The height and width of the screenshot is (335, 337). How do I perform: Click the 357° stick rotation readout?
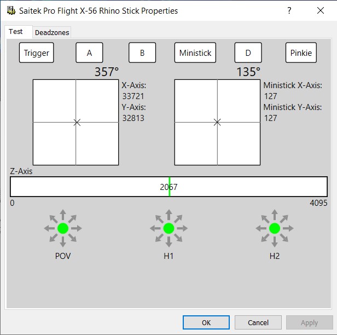(x=107, y=72)
